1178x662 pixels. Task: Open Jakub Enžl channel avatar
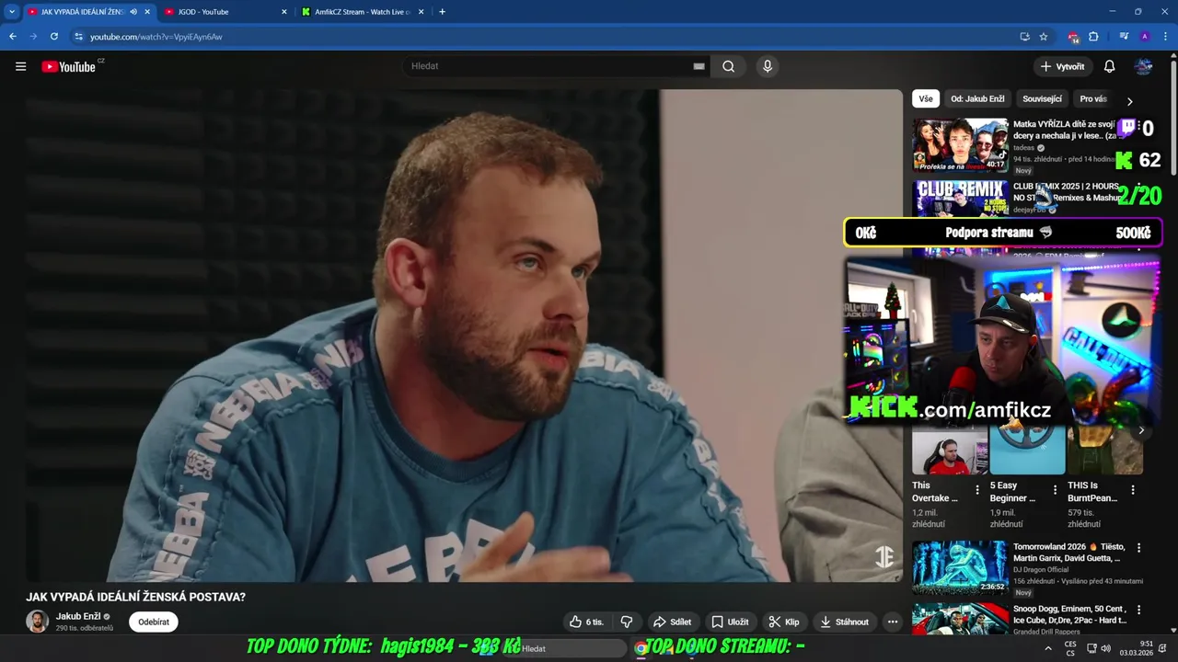[x=37, y=622]
